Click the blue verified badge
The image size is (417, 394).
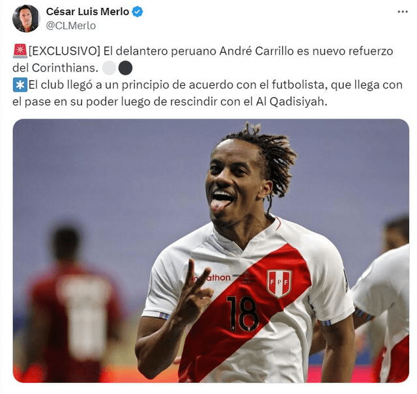pyautogui.click(x=137, y=12)
